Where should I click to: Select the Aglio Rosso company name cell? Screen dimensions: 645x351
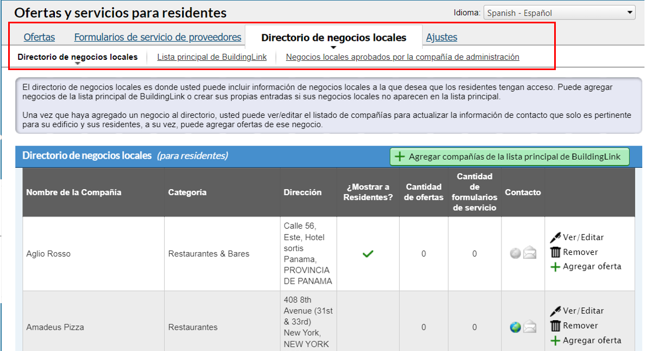click(94, 254)
